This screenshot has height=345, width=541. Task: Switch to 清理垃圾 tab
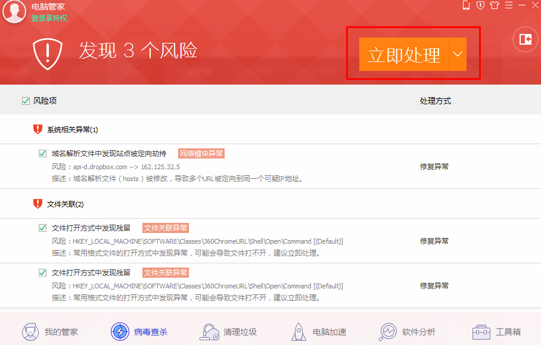coord(228,332)
